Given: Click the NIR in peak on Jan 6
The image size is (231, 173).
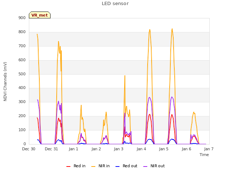Looking at the screenshot, I should [194, 112].
